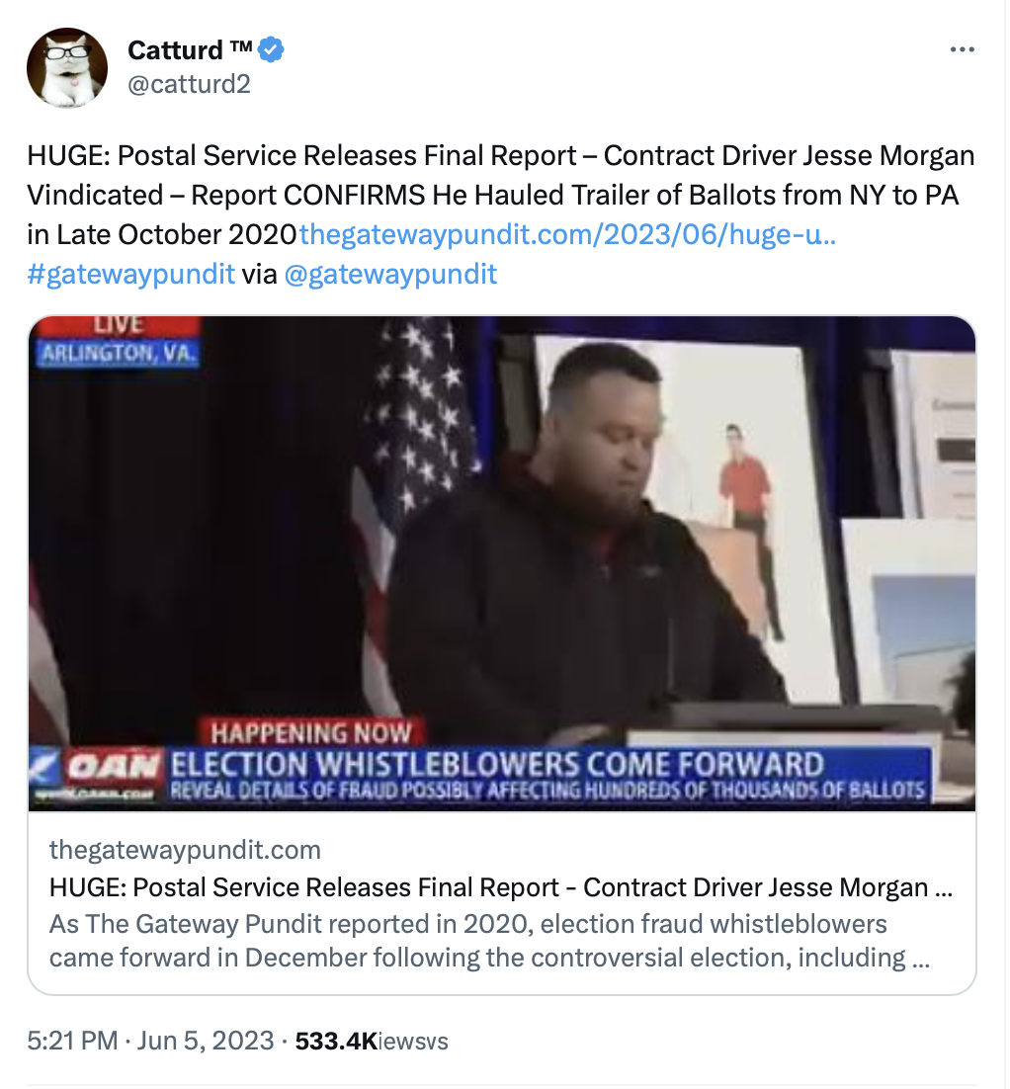The height and width of the screenshot is (1089, 1010).
Task: Click the HAPPENING NOW banner in the thumbnail
Action: 310,732
